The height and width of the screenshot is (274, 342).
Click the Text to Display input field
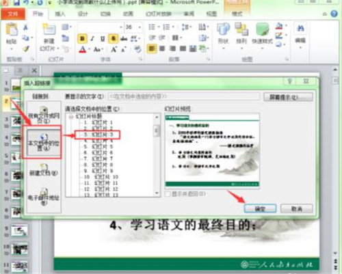coord(184,96)
